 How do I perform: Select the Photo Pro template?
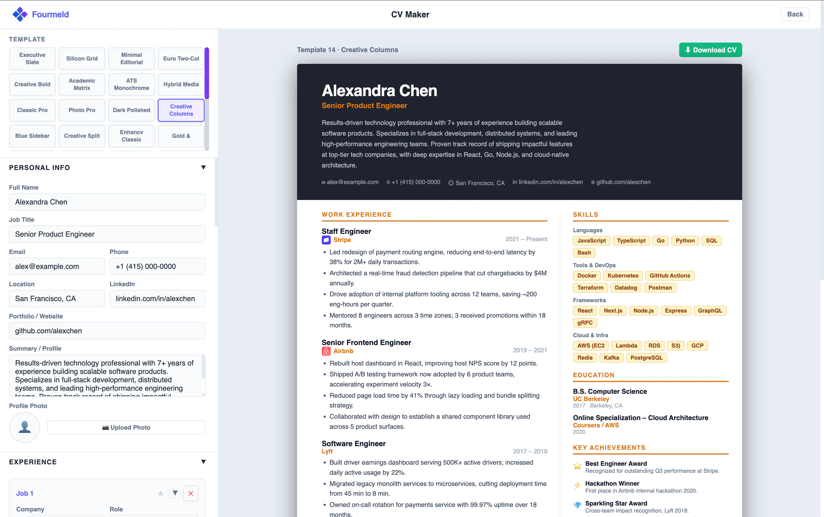pyautogui.click(x=82, y=110)
